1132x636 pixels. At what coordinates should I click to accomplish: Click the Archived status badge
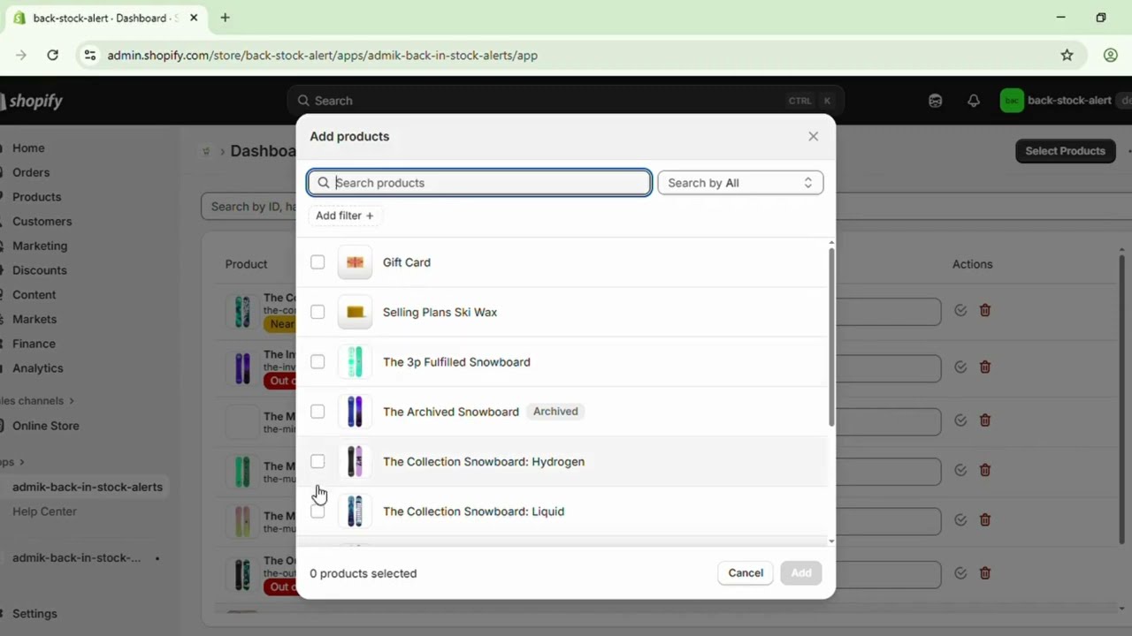(x=555, y=412)
